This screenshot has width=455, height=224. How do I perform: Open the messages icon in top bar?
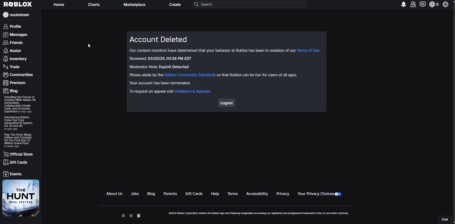tap(422, 5)
